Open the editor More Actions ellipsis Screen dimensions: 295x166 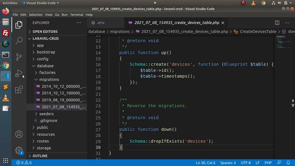[287, 23]
